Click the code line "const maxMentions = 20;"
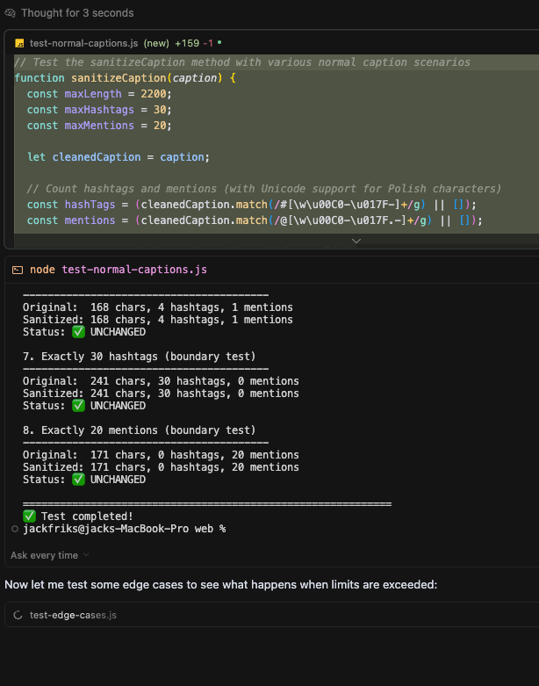Viewport: 539px width, 686px height. (x=99, y=125)
